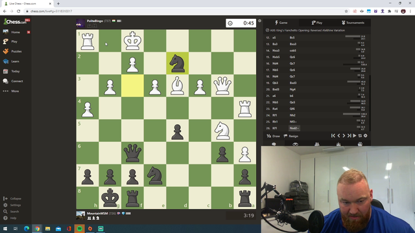Switch to the Game tab
This screenshot has width=415, height=233.
pyautogui.click(x=281, y=23)
